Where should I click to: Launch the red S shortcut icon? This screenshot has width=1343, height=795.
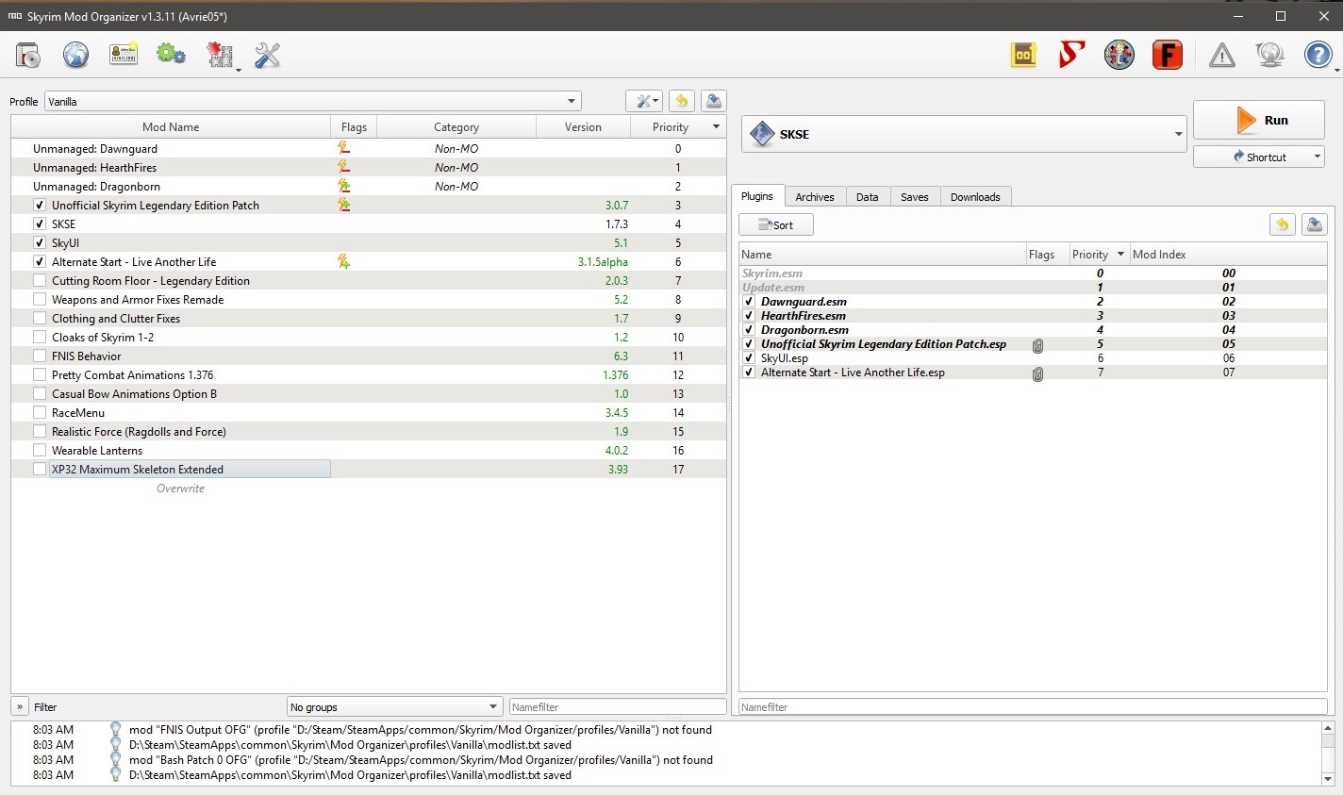(x=1071, y=56)
